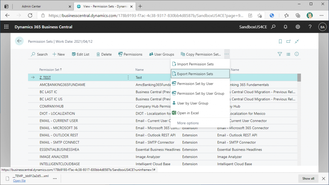Image resolution: width=329 pixels, height=185 pixels.
Task: Open the app launcher waffle icon
Action: point(6,27)
